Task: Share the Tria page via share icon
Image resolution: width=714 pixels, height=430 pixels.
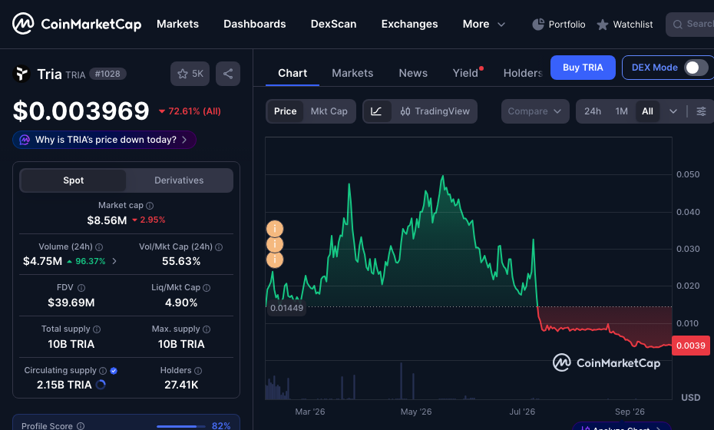Action: click(x=228, y=74)
